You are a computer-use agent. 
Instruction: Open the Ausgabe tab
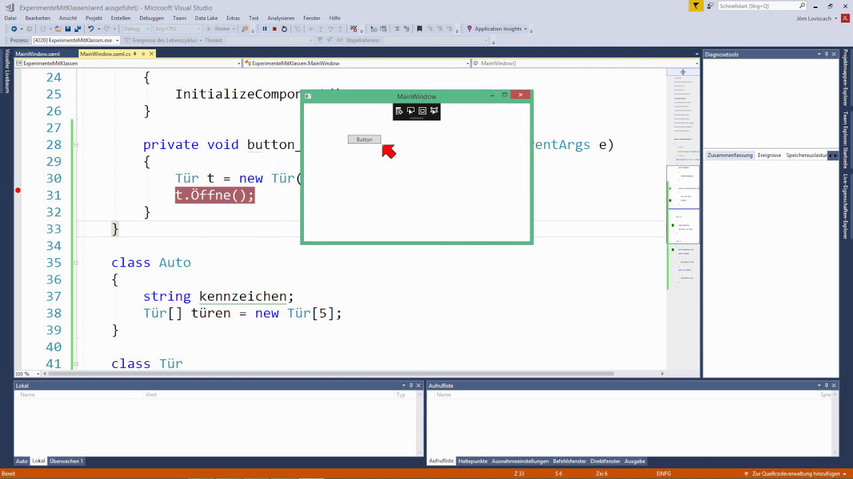click(x=634, y=461)
